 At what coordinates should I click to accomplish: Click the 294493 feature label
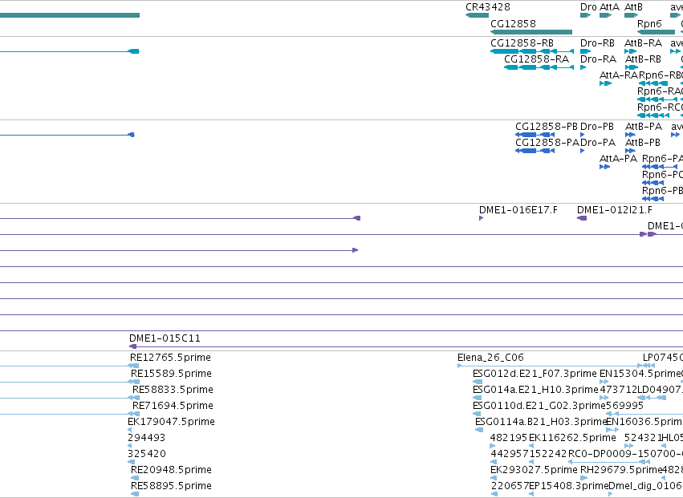point(146,438)
